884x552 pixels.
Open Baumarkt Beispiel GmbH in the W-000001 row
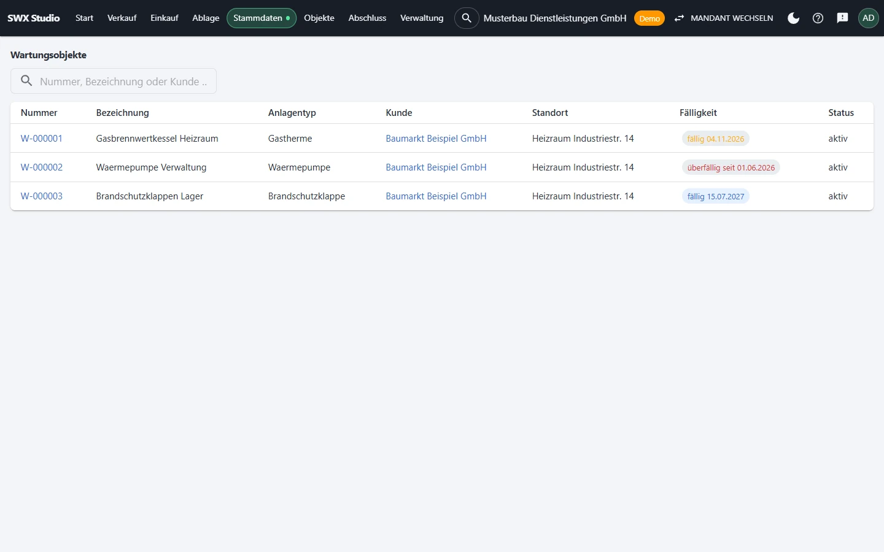pos(436,139)
